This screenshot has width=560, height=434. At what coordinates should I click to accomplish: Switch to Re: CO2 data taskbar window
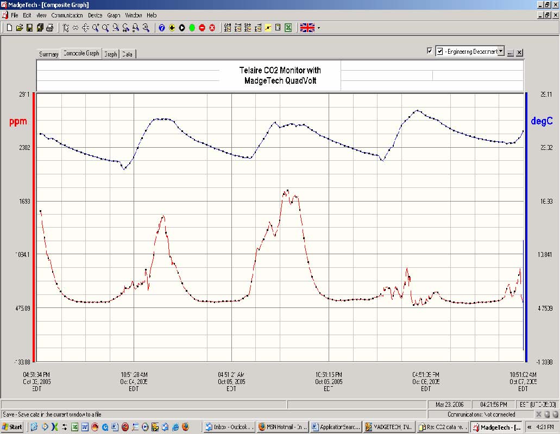pos(443,426)
